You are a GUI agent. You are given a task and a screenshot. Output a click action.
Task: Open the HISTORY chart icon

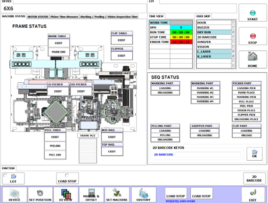pos(144,193)
